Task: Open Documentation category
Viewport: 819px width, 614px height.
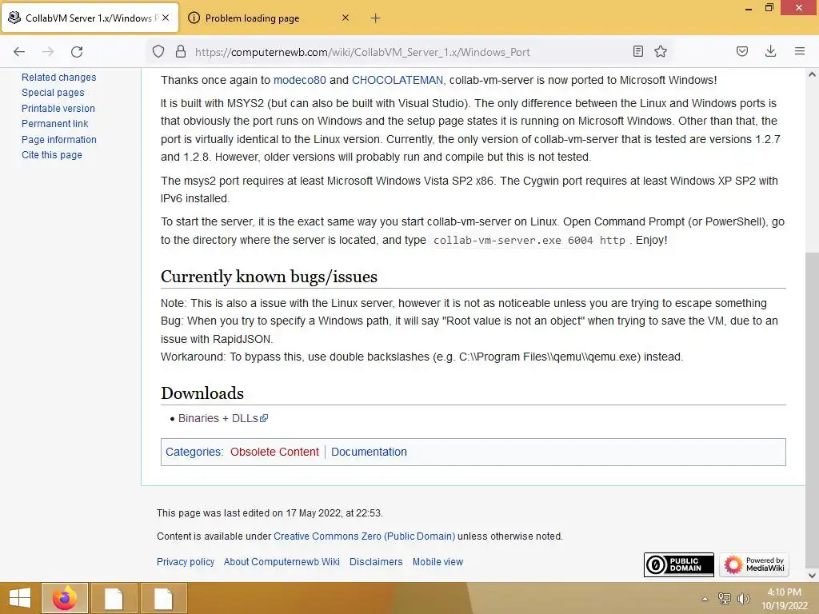Action: pyautogui.click(x=369, y=452)
